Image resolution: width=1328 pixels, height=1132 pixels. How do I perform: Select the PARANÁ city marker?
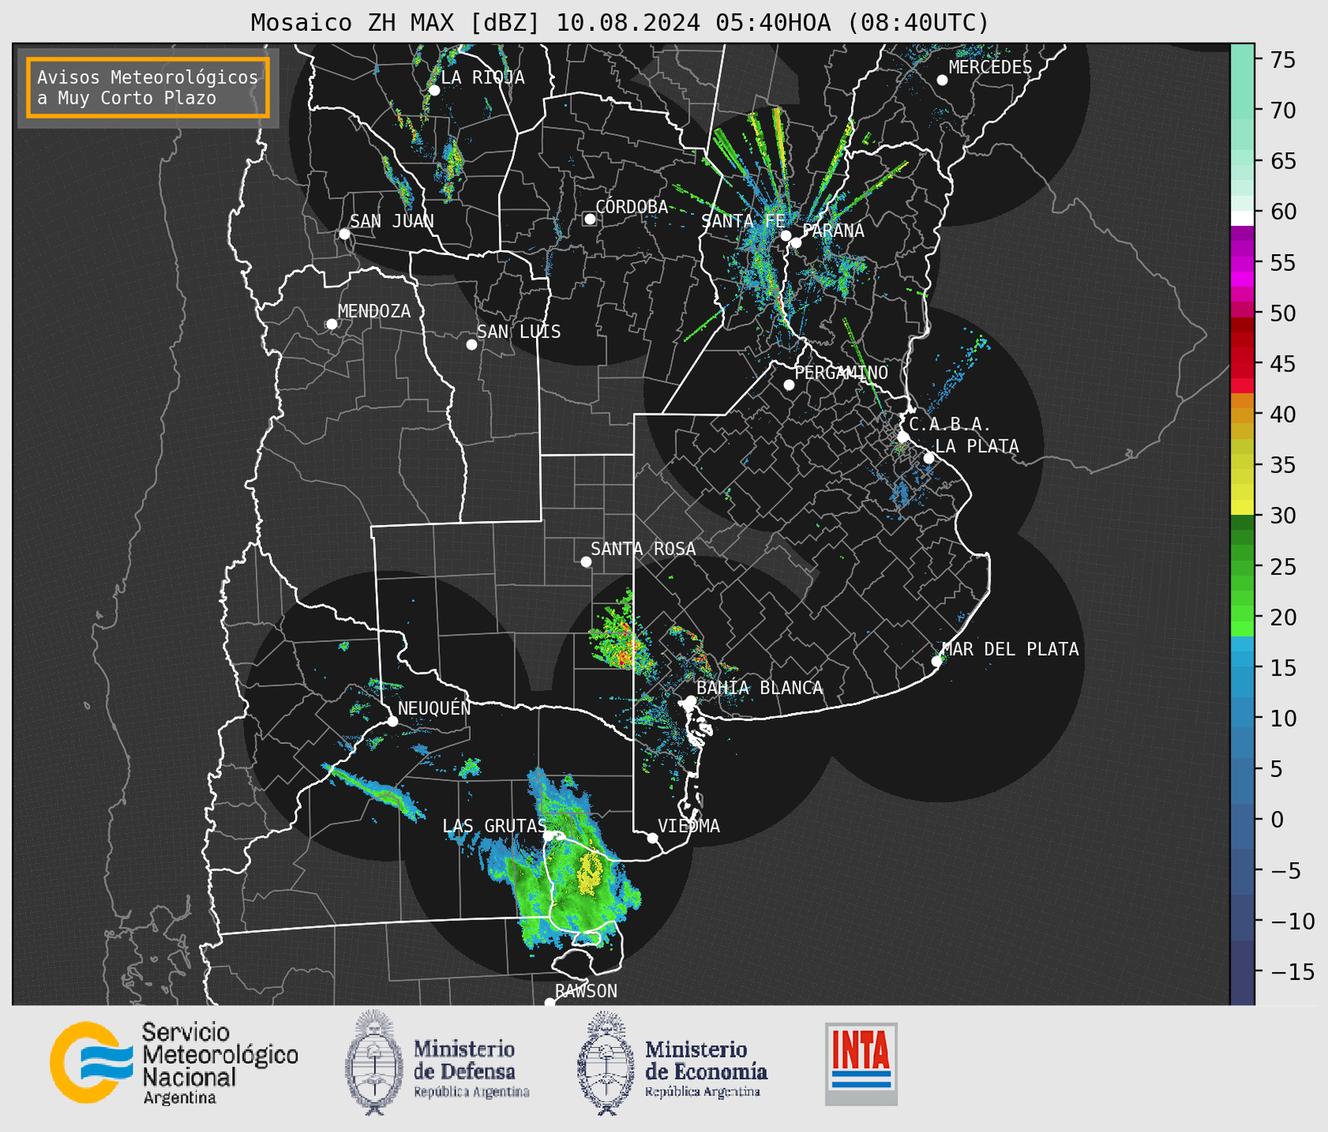796,242
